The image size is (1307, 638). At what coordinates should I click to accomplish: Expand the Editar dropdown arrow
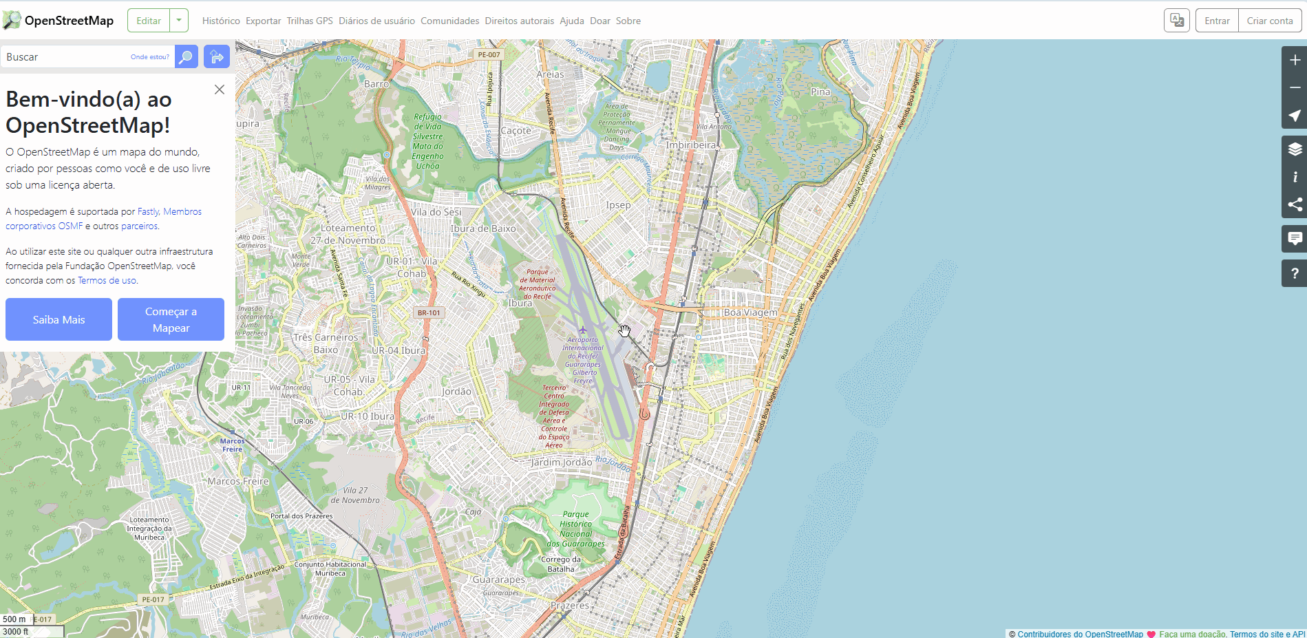[179, 21]
